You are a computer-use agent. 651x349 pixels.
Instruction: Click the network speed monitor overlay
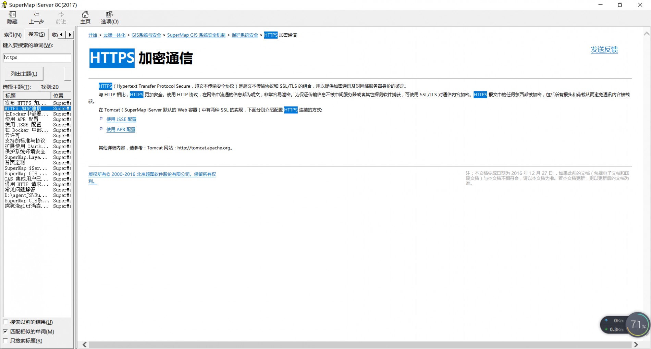pos(615,325)
